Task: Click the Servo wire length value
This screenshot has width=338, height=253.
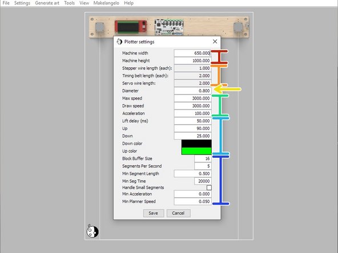Action: [x=192, y=83]
